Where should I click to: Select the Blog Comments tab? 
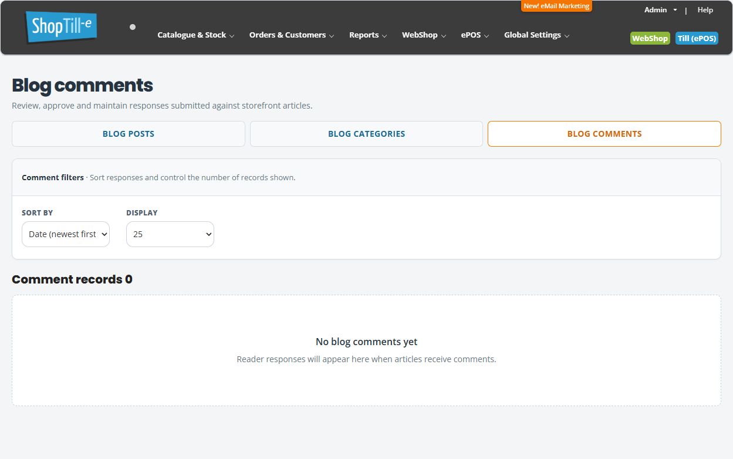[x=604, y=134]
